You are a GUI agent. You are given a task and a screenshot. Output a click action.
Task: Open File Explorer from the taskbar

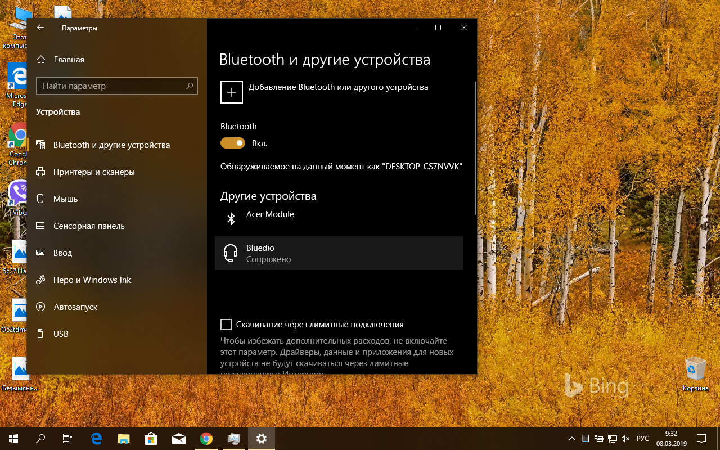tap(124, 439)
